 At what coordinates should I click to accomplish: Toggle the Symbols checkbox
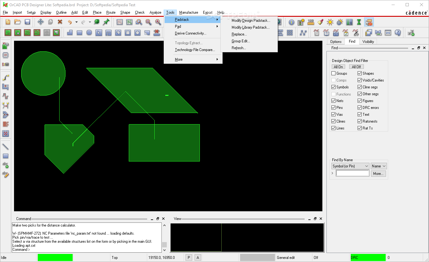[x=334, y=87]
